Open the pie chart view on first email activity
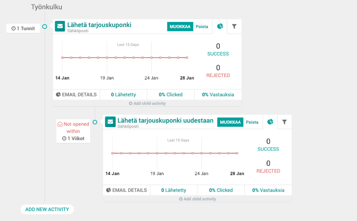Viewport: 357px width, 221px height. tap(220, 26)
